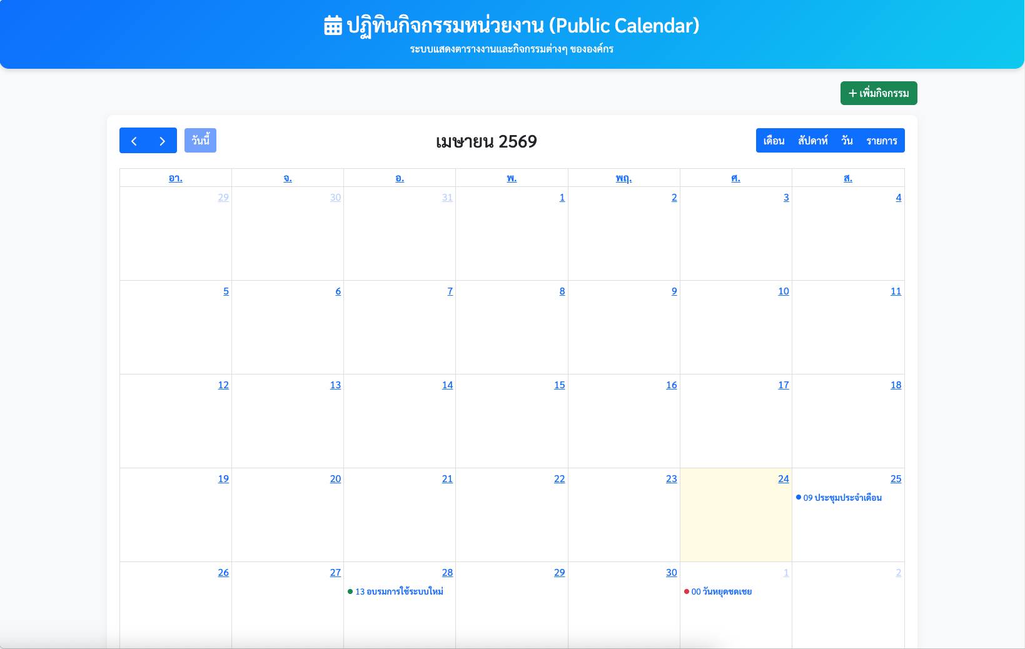Select day number 3 of April

(x=786, y=198)
